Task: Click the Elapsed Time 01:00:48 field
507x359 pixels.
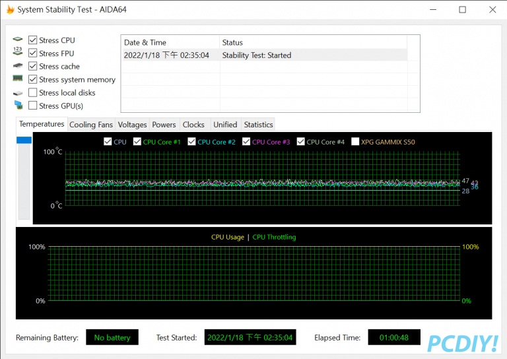Action: point(394,337)
